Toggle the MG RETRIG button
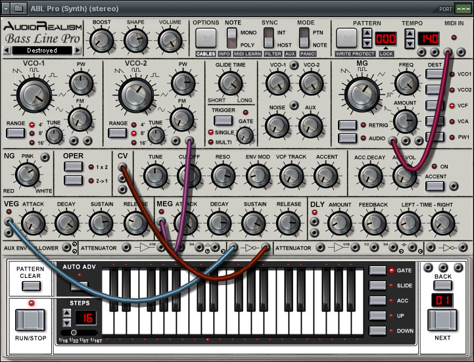Viewport: 474px width, 362px height. pyautogui.click(x=347, y=125)
